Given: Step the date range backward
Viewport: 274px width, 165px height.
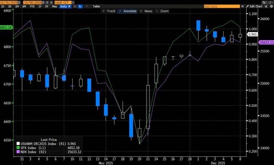Looking at the screenshot, I should coord(47,3).
